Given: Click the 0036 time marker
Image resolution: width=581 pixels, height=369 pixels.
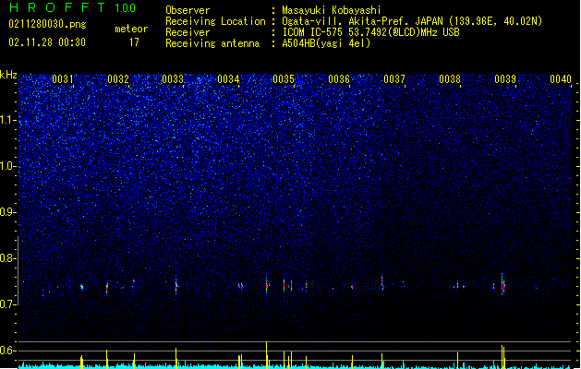Looking at the screenshot, I should (x=339, y=78).
